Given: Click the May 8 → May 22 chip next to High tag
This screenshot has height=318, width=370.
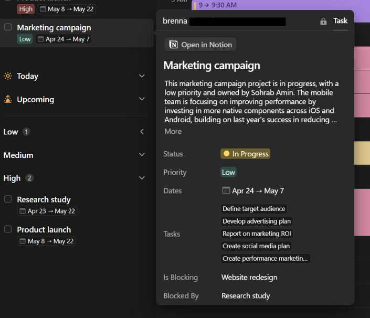Looking at the screenshot, I should click(66, 9).
